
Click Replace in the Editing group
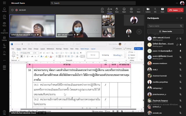pos(132,55)
